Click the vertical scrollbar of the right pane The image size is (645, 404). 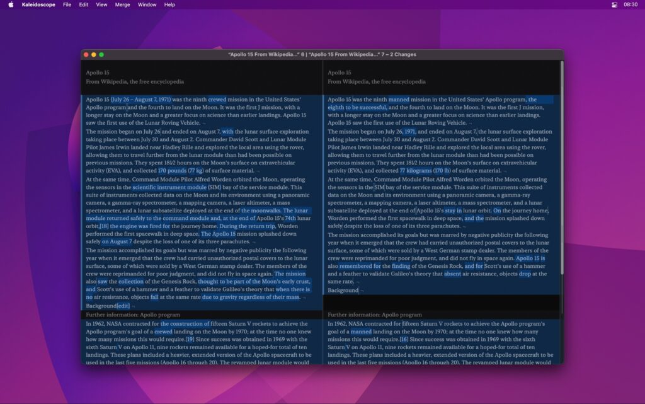[x=561, y=169]
